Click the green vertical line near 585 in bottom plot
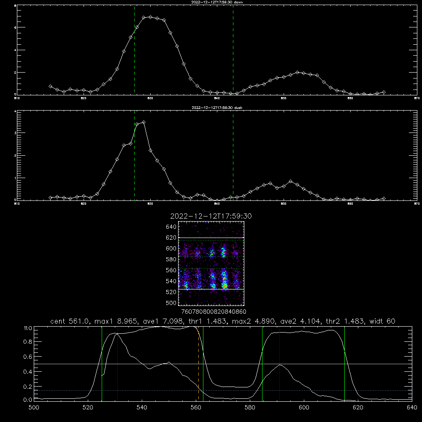The image size is (422, 422). click(x=262, y=363)
